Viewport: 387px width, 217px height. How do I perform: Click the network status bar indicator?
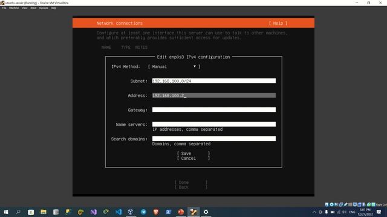click(x=340, y=204)
